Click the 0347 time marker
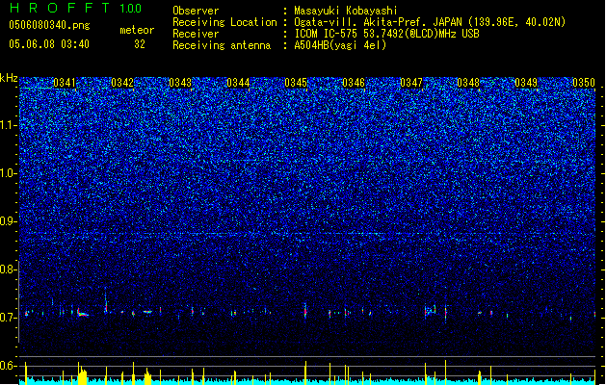Screen dimensions: 606x385 (411, 83)
